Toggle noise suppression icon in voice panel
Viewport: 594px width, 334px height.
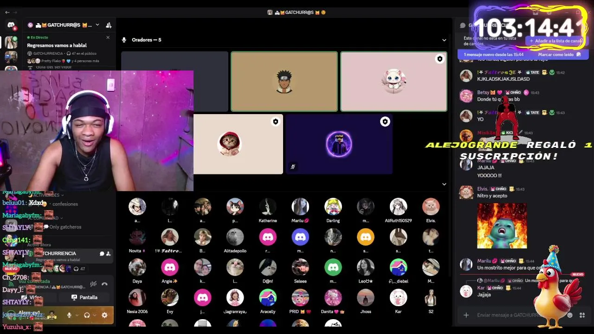[x=93, y=284]
